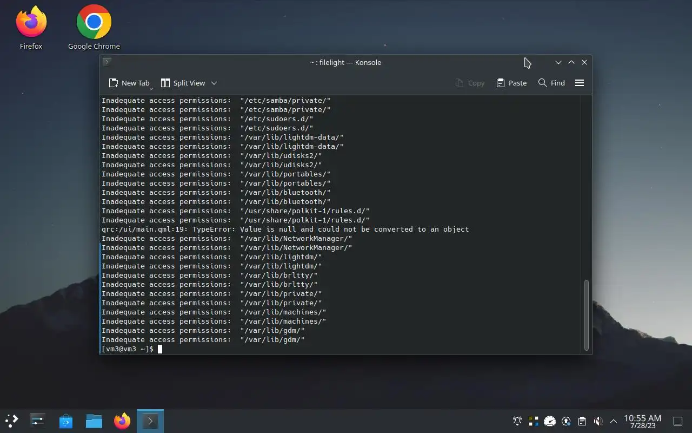Click the first "/var/lib/NetworkManager/" line
692x433 pixels.
tap(227, 239)
